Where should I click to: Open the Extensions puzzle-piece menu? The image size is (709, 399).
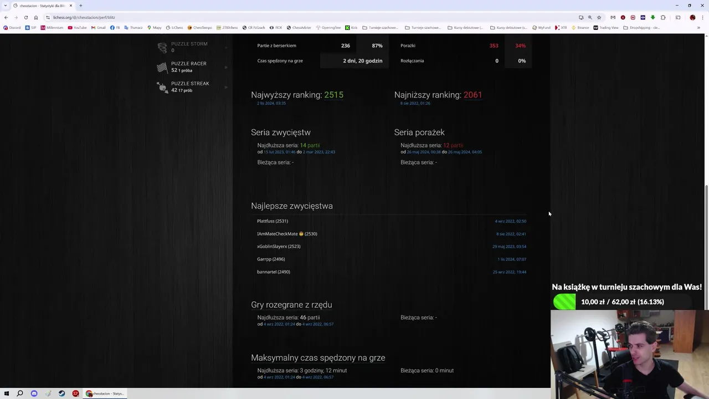[x=663, y=17]
